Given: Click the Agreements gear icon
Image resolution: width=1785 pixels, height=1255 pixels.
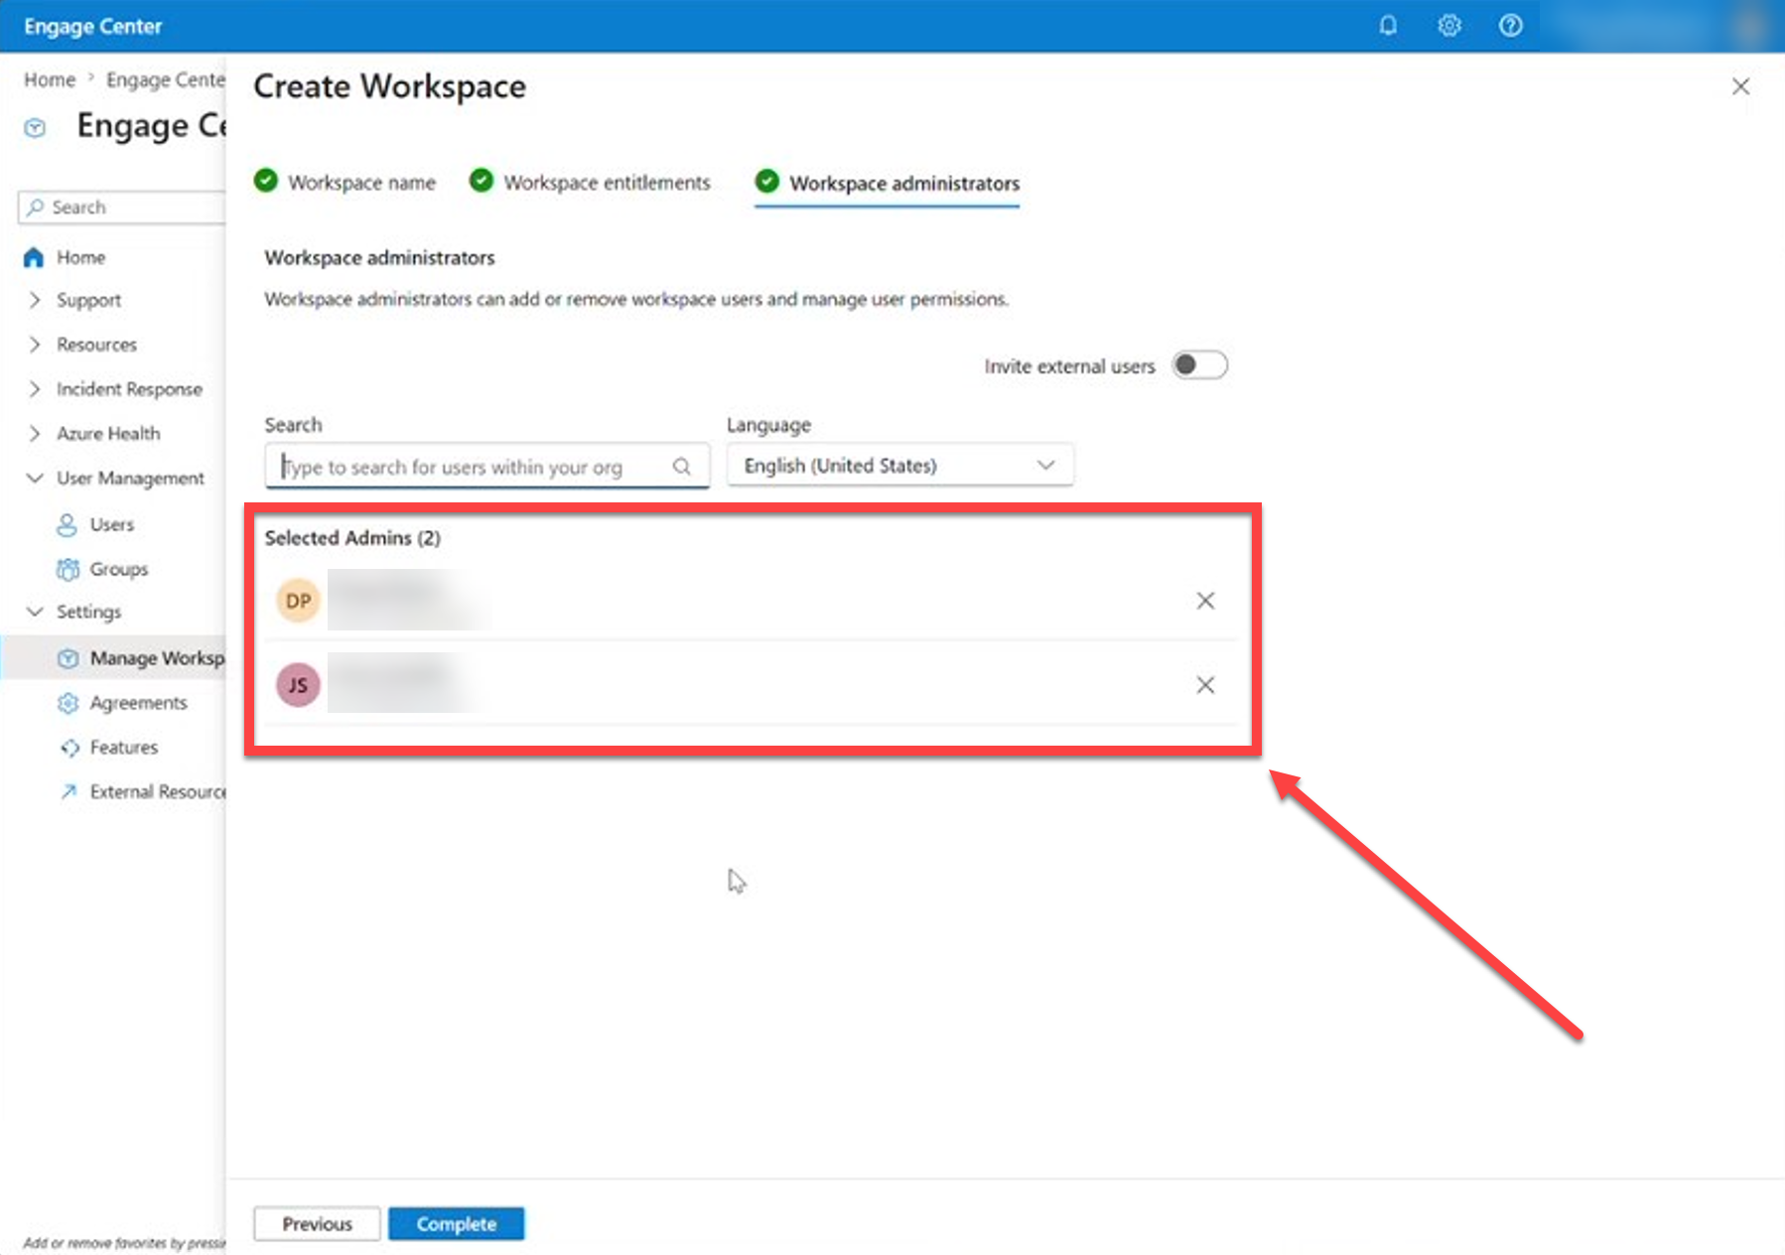Looking at the screenshot, I should coord(68,703).
